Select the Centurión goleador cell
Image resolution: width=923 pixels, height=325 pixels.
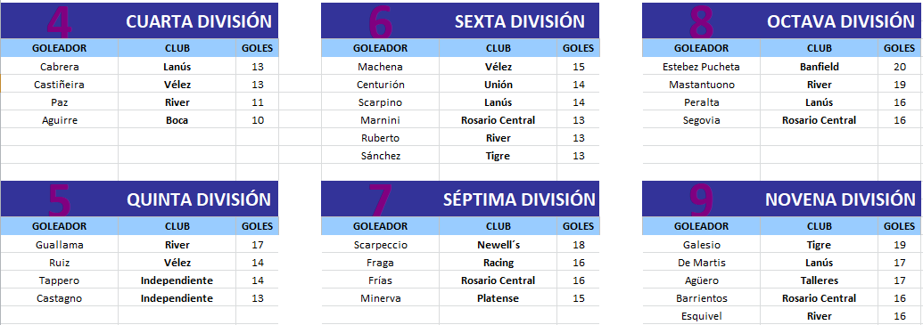tap(380, 85)
